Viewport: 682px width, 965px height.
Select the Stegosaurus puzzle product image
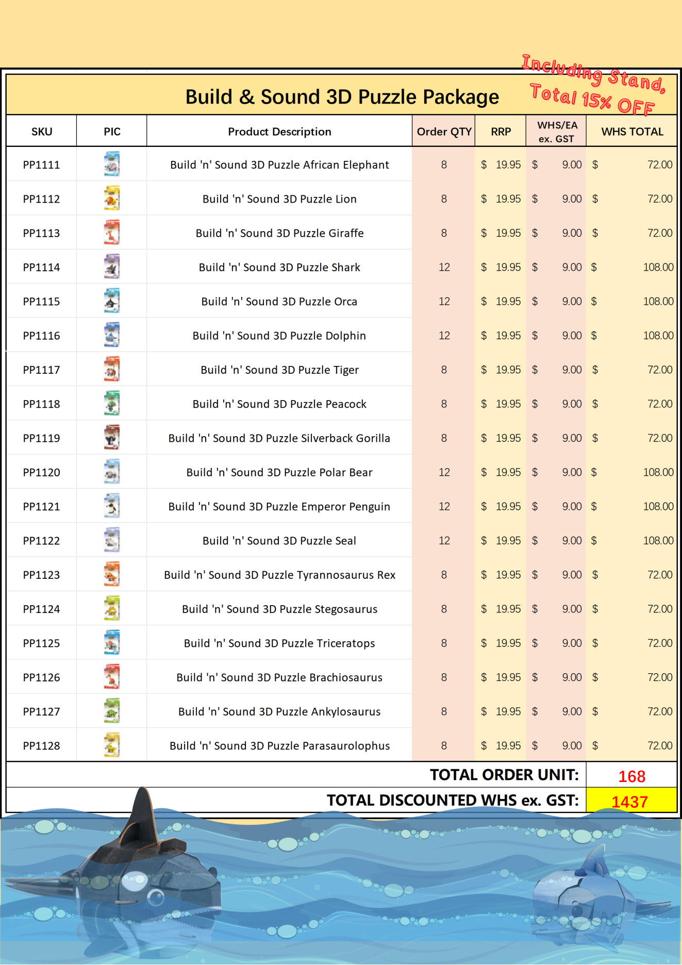(x=112, y=609)
